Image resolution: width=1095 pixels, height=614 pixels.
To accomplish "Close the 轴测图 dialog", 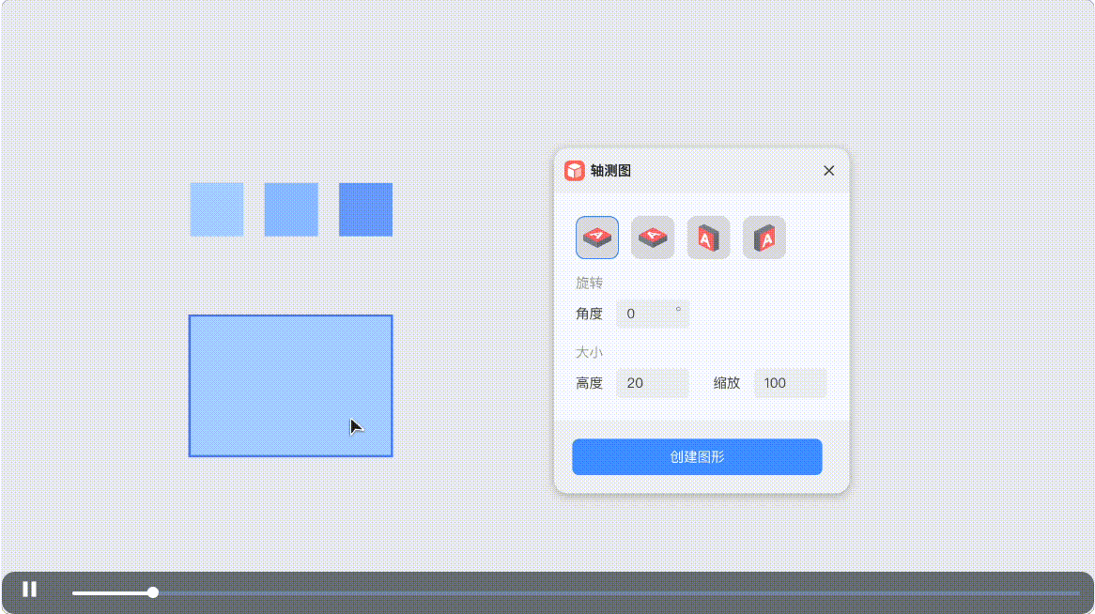I will pyautogui.click(x=828, y=170).
